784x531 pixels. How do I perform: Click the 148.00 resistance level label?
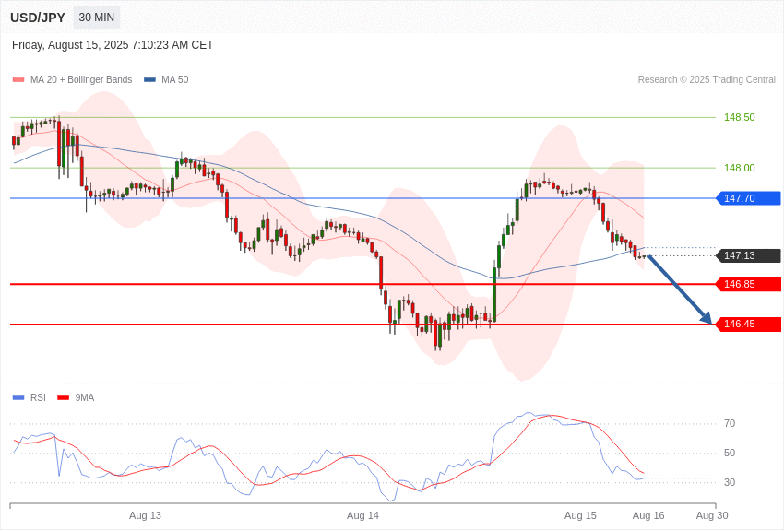pos(740,168)
